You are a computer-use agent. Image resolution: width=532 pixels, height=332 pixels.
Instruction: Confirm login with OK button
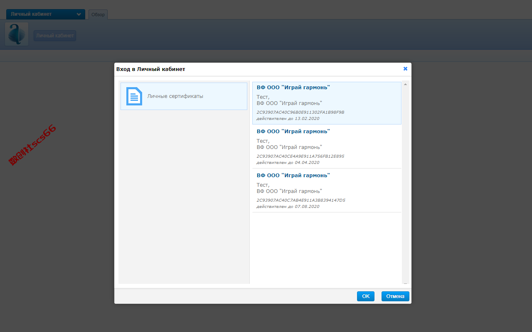tap(366, 296)
